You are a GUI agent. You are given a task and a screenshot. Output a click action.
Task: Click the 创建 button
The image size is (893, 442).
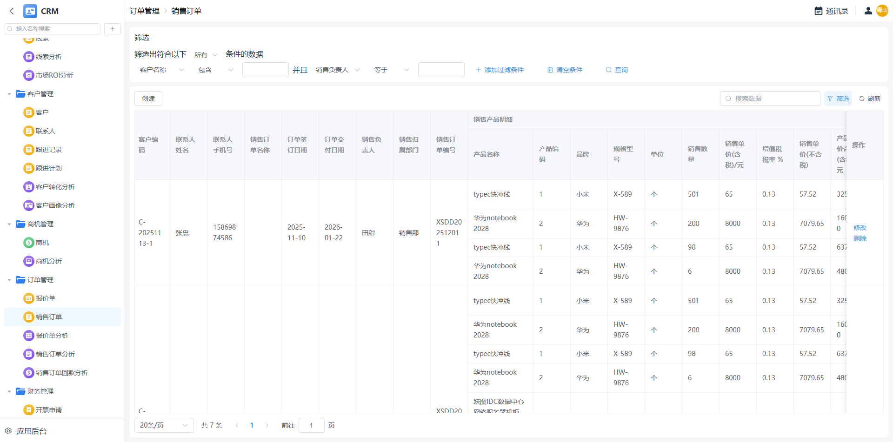[x=148, y=99]
